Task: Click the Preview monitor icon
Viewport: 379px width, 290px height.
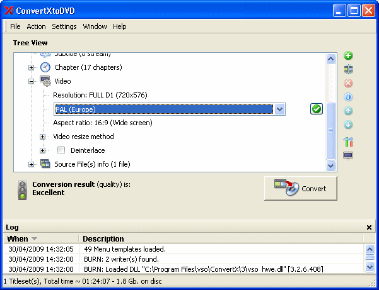Action: click(348, 156)
